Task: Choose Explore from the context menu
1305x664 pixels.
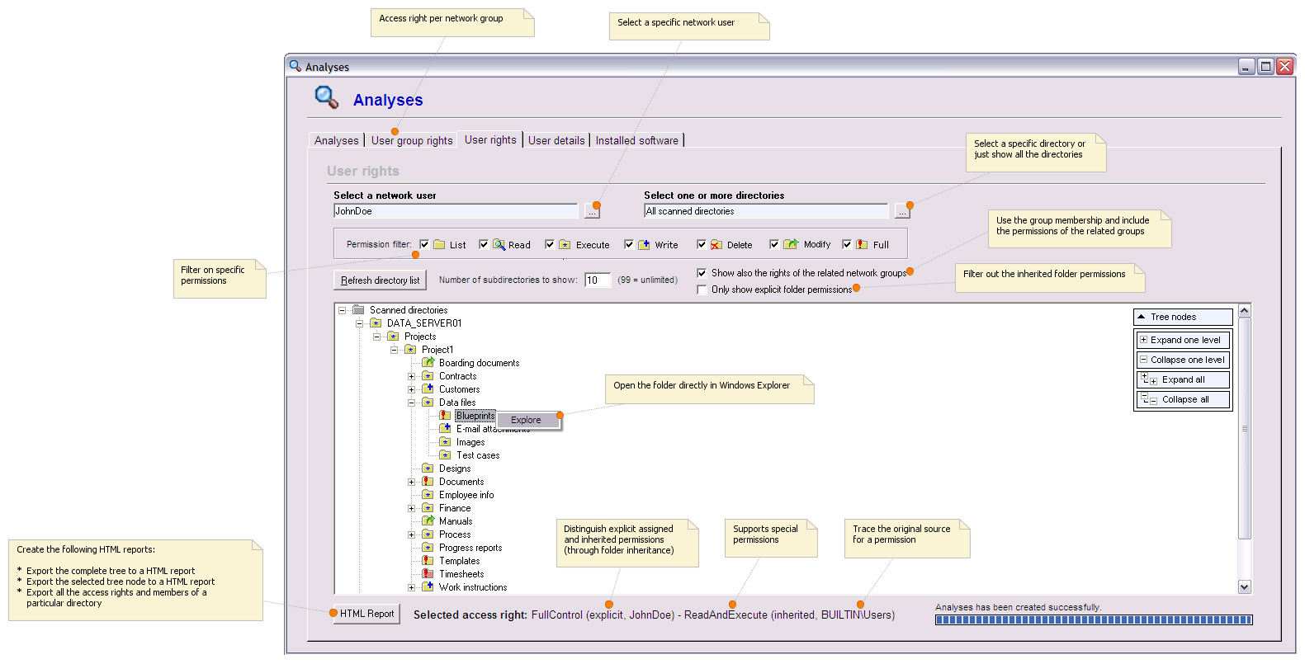Action: point(527,420)
